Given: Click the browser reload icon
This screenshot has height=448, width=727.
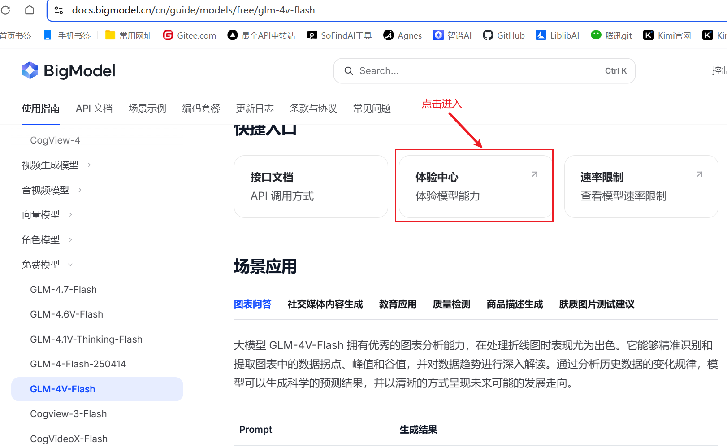Looking at the screenshot, I should (x=6, y=10).
